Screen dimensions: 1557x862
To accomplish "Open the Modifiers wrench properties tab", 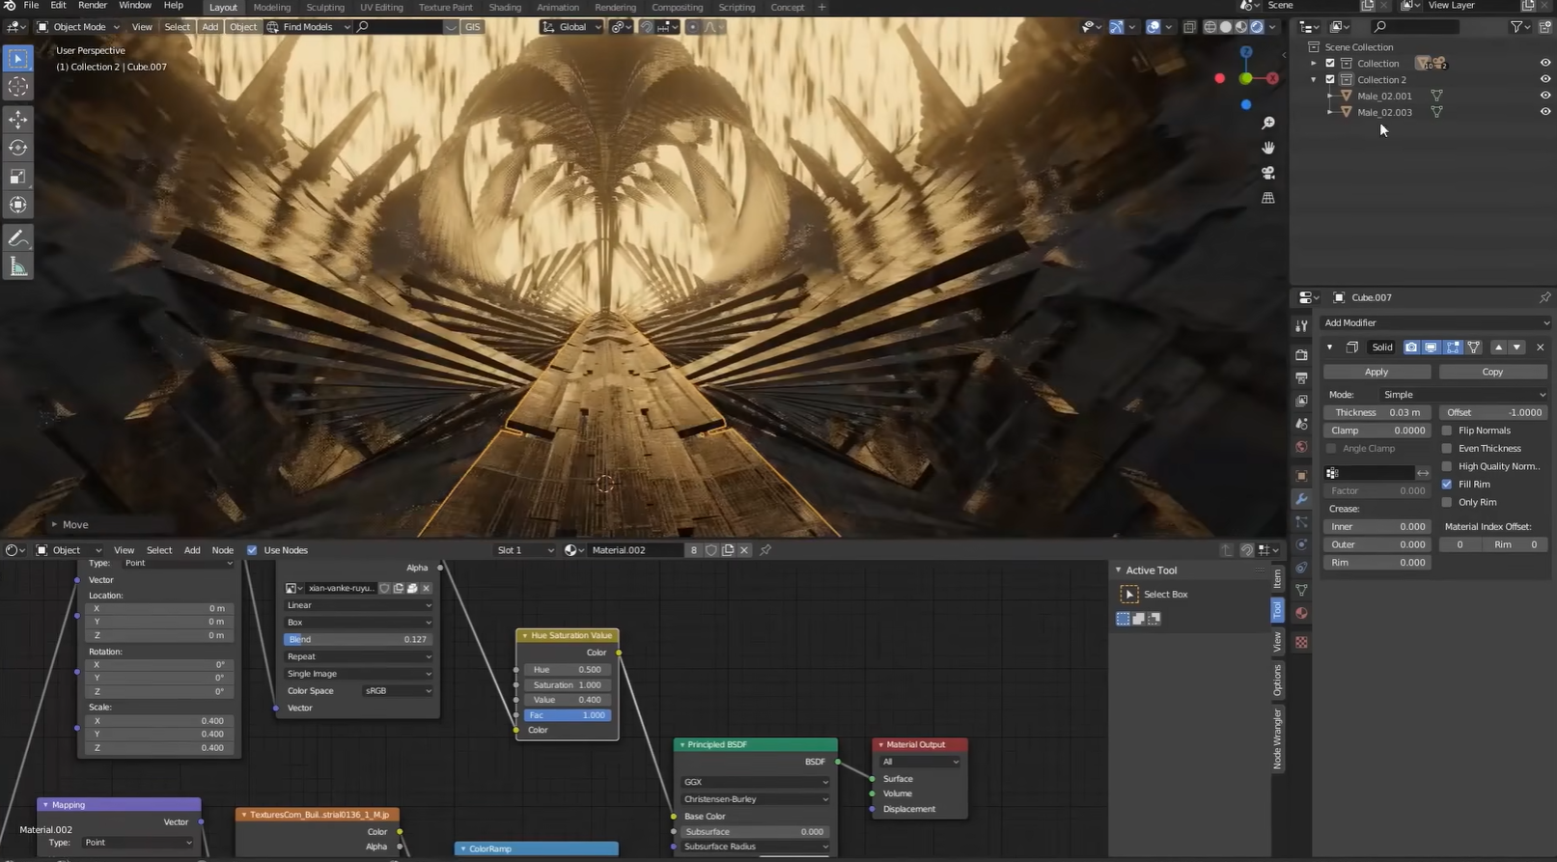I will pos(1302,499).
